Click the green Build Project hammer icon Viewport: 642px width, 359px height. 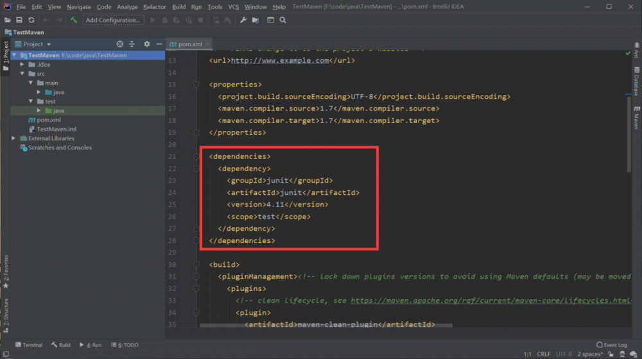point(74,20)
